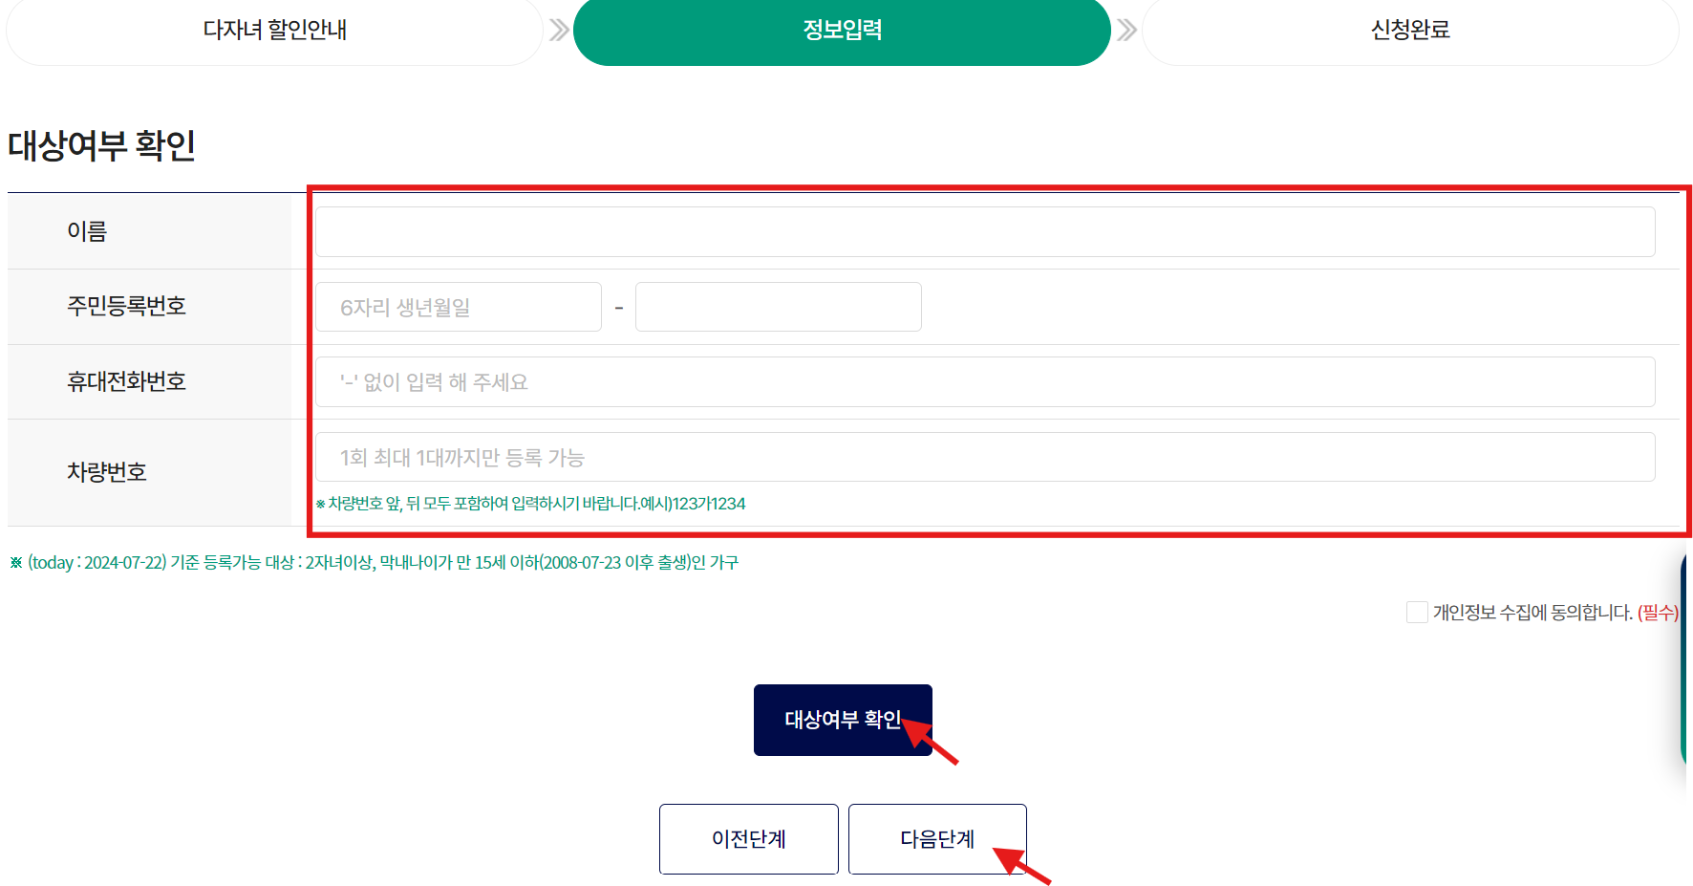The height and width of the screenshot is (886, 1693).
Task: Check the 개인정보 수집 동의 checkbox
Action: [x=1417, y=612]
